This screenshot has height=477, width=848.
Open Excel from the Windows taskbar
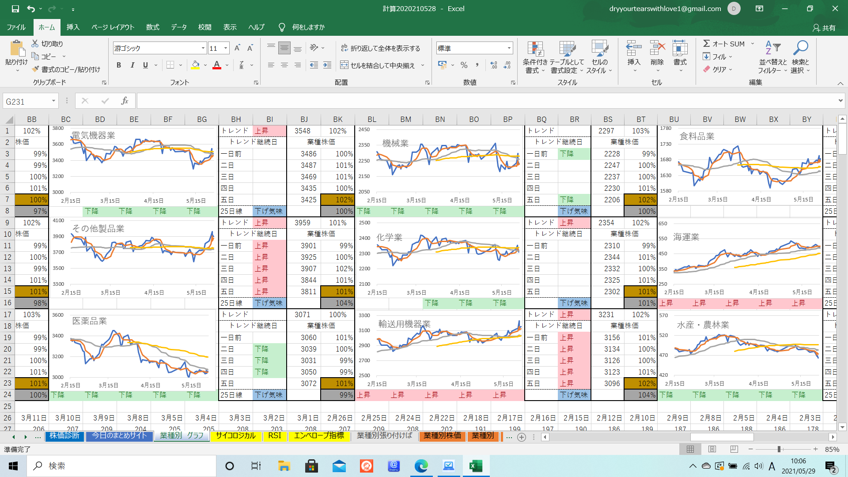tap(476, 466)
